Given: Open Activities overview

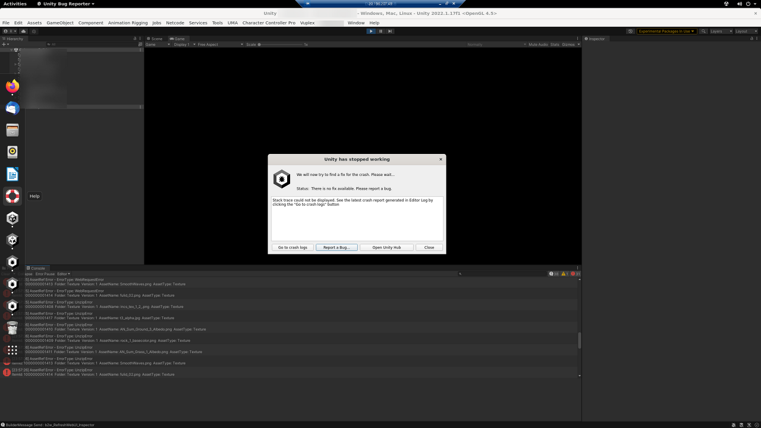Looking at the screenshot, I should coord(15,4).
